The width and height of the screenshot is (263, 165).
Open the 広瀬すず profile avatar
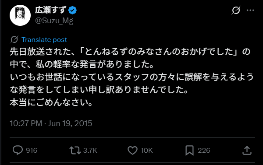(20, 15)
